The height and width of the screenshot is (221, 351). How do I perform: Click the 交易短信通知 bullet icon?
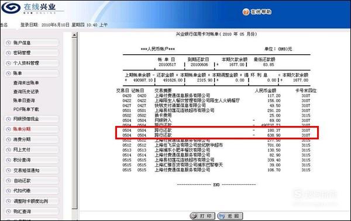pyautogui.click(x=9, y=170)
